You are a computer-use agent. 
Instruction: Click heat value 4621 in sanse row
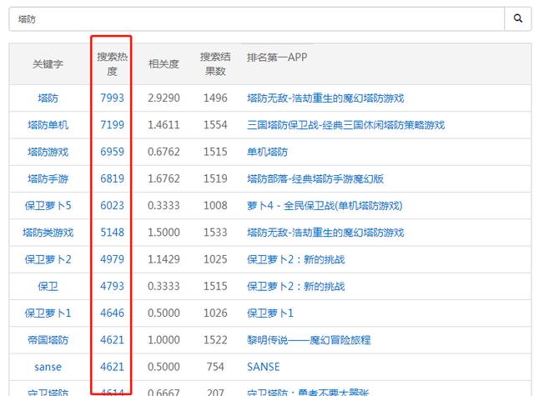(x=112, y=367)
